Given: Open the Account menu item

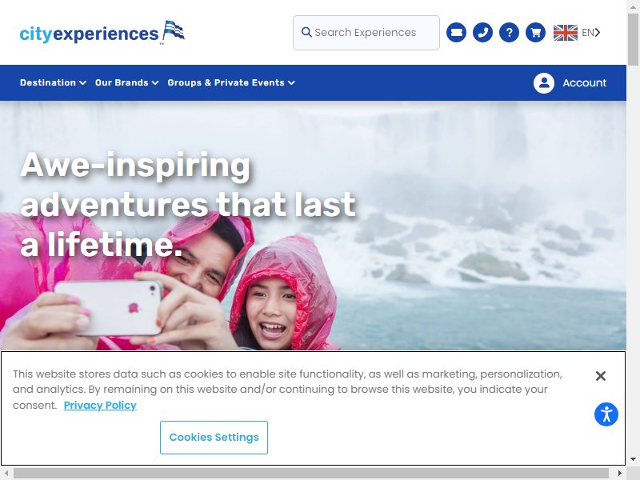Looking at the screenshot, I should click(585, 83).
